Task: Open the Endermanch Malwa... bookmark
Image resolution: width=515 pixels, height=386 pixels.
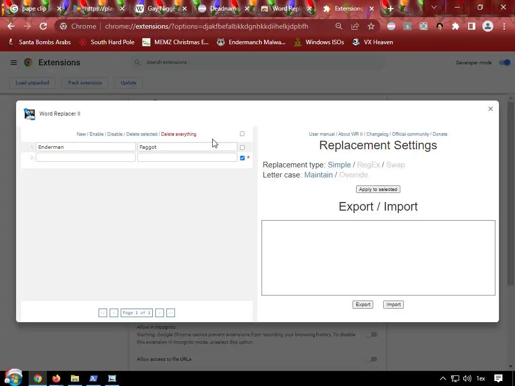Action: tap(251, 42)
